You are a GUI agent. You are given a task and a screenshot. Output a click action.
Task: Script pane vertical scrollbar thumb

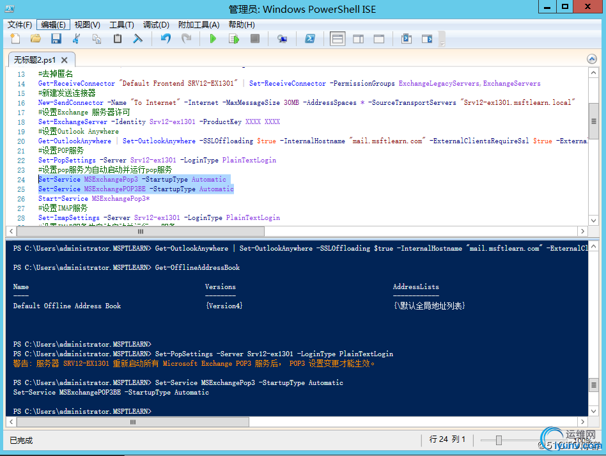(x=593, y=122)
